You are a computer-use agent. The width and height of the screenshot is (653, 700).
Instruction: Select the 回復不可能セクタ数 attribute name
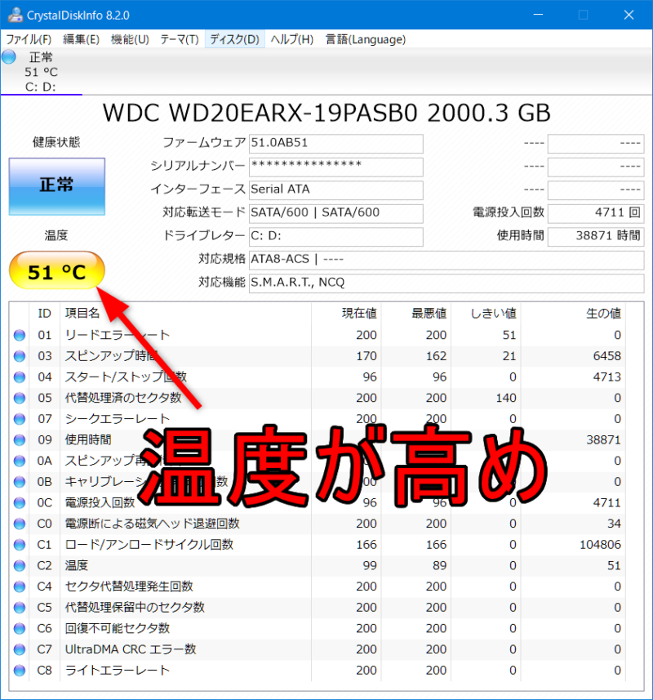pos(118,629)
